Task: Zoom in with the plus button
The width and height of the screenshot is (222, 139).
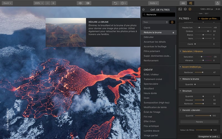Action: pyautogui.click(x=53, y=3)
